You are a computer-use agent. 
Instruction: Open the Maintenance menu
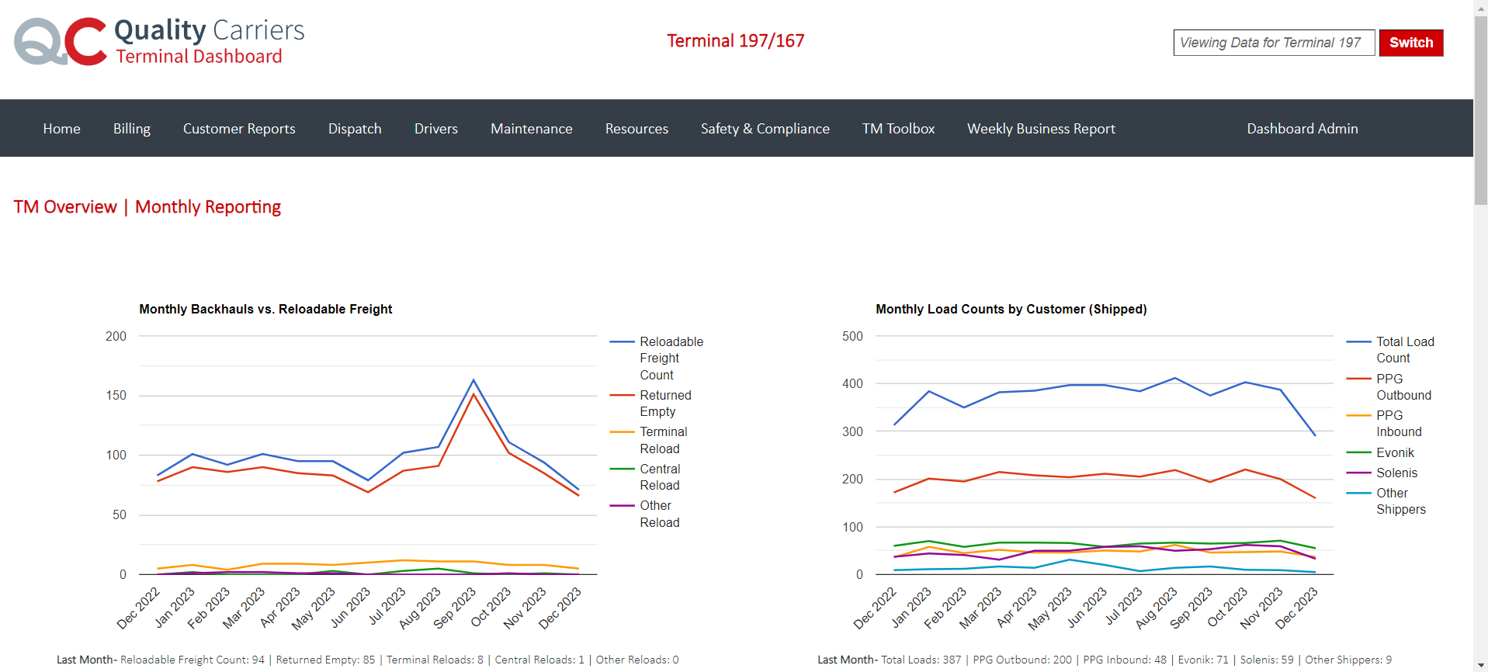click(x=532, y=129)
